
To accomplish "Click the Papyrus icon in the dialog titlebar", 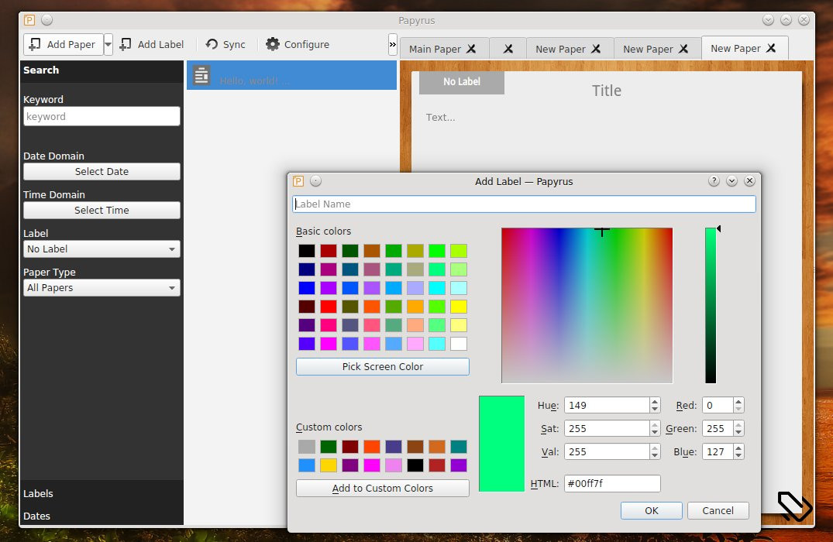I will point(298,181).
